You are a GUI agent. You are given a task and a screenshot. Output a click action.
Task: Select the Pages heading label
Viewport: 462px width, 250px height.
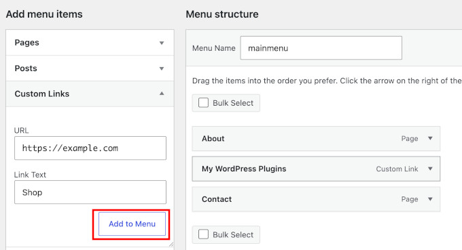coord(26,43)
